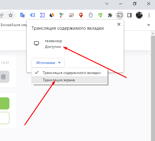Show hidden bookmarks with the » chevron
Viewport: 155px width, 141px height.
point(148,25)
